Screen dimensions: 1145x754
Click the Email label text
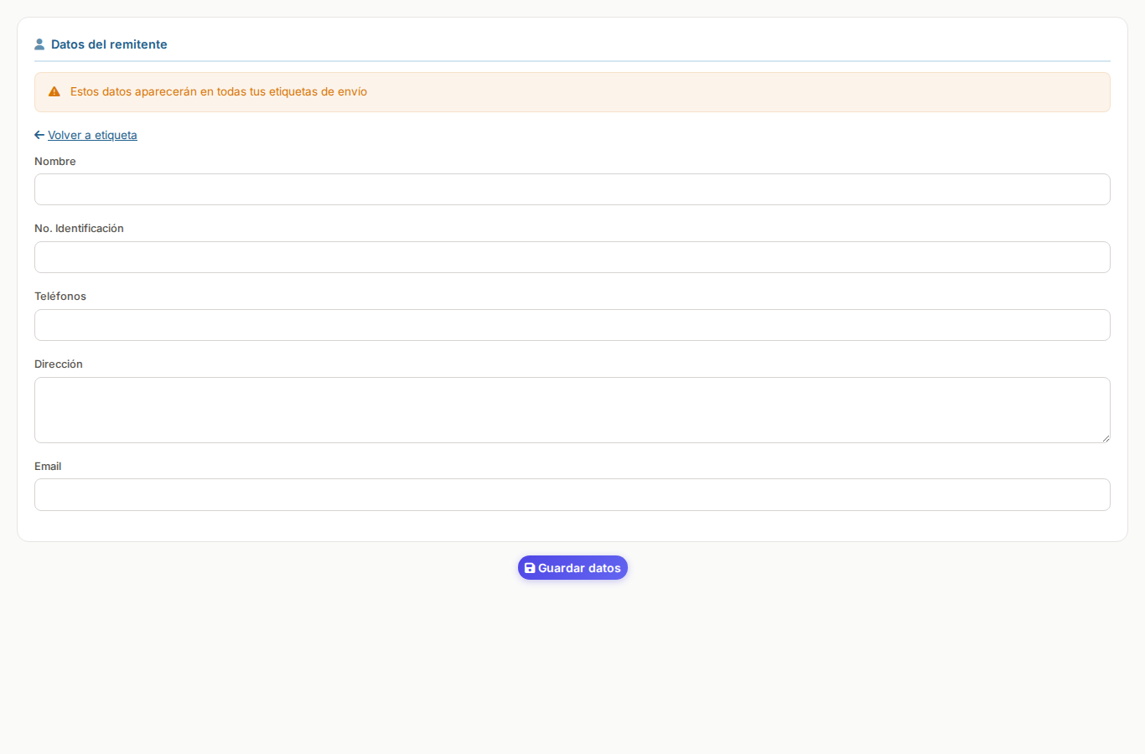(x=48, y=467)
